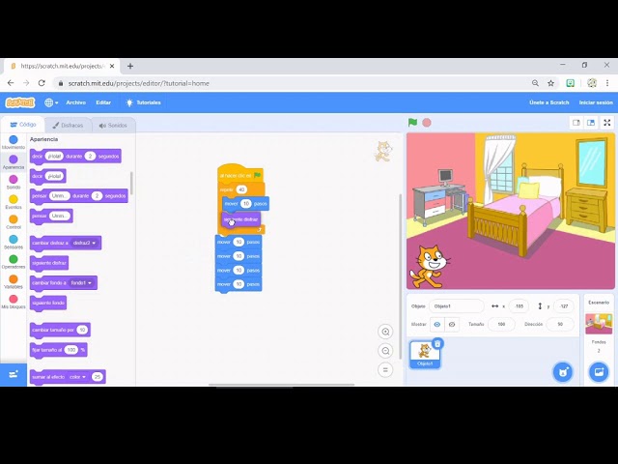Edit the sprite name field Objeto1
Image resolution: width=618 pixels, height=464 pixels.
457,306
